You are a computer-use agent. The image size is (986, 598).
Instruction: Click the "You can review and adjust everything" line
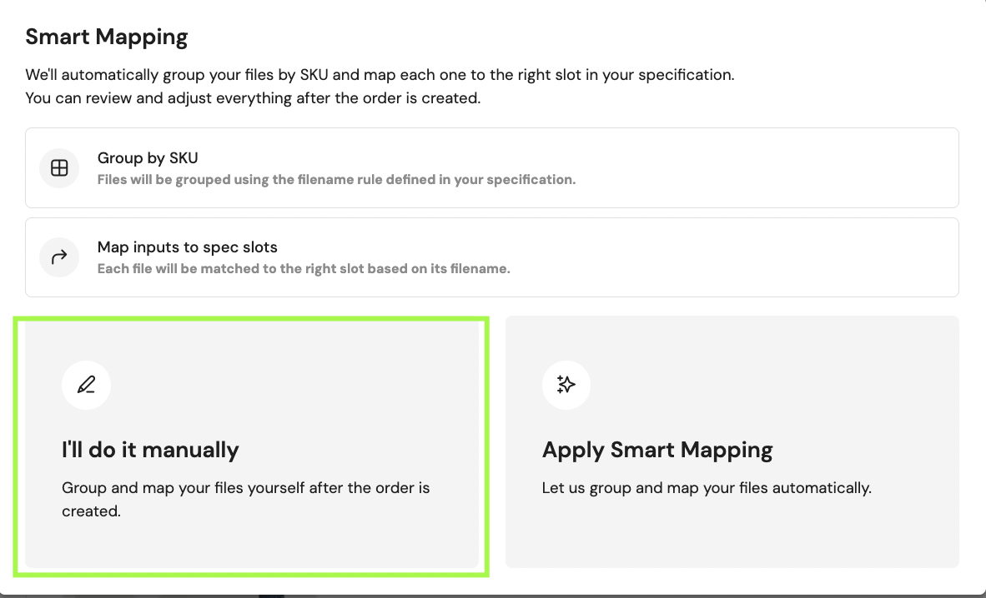click(x=253, y=98)
